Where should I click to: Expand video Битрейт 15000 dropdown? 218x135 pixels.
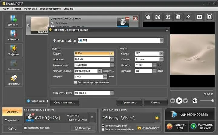tap(105, 76)
